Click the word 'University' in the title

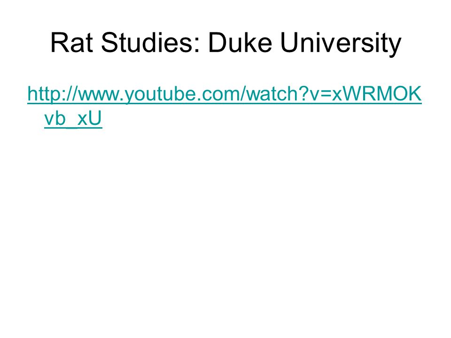[341, 44]
